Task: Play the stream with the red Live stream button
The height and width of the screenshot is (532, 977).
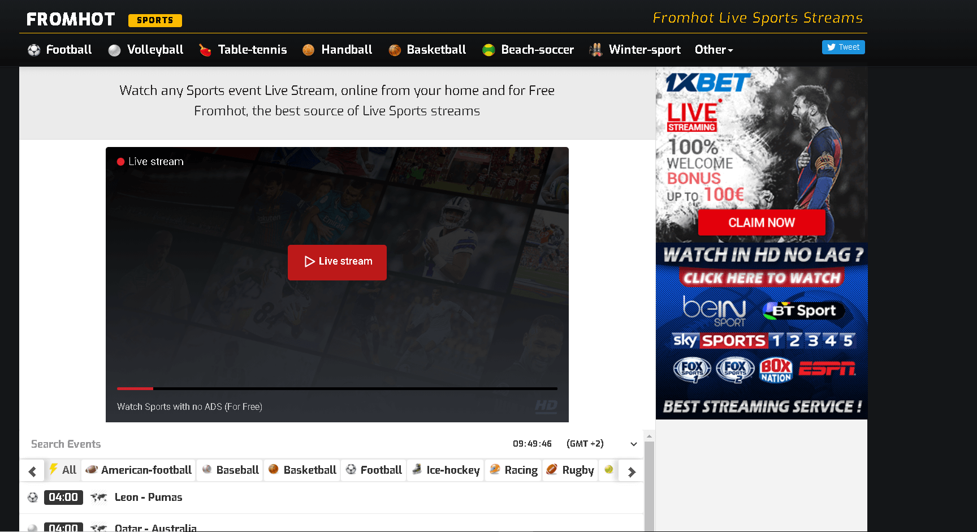Action: (337, 262)
